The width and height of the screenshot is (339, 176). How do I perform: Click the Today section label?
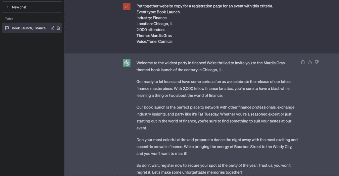tap(9, 19)
